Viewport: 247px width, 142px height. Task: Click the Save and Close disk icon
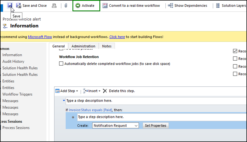tap(19, 6)
